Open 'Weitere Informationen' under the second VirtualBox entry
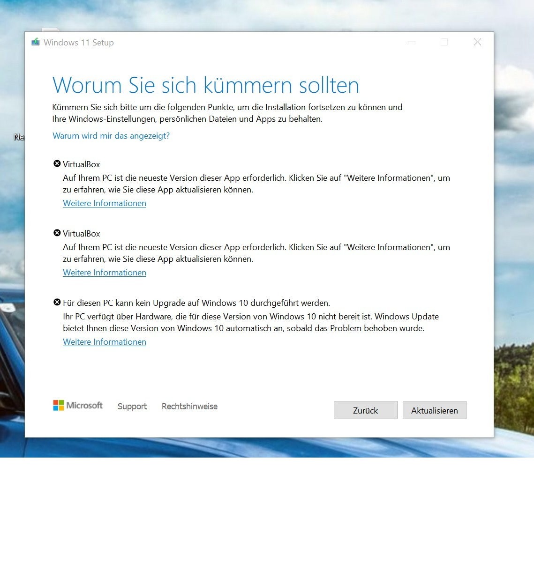 (105, 273)
